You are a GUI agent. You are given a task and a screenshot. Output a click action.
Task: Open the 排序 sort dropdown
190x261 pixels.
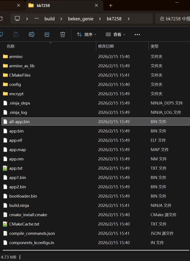click(x=87, y=34)
